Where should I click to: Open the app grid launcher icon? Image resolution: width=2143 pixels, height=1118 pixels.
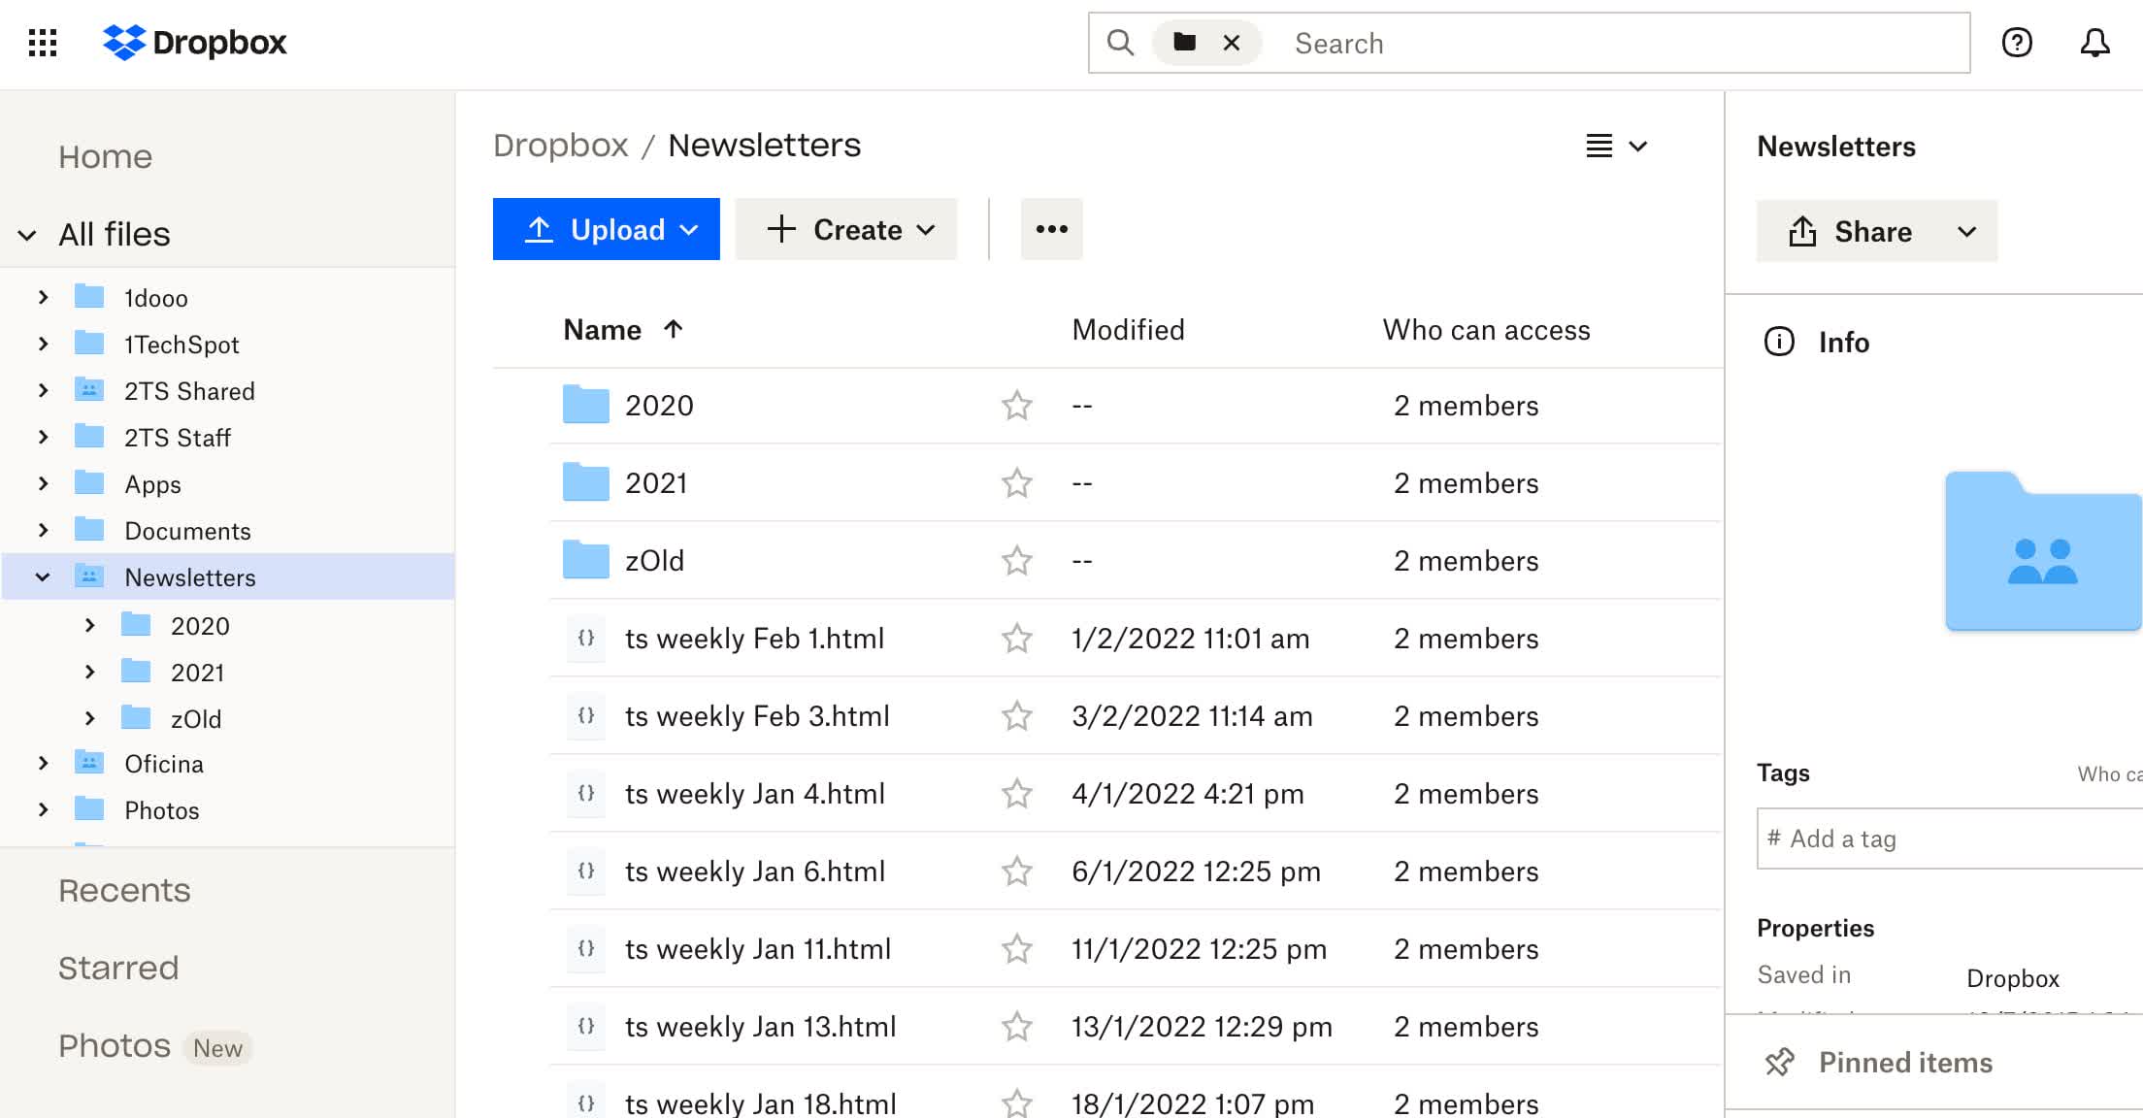click(43, 43)
